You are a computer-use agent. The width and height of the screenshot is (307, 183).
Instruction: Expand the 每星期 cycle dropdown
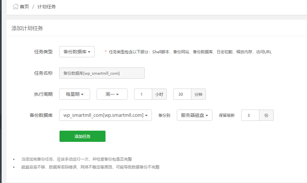click(75, 94)
